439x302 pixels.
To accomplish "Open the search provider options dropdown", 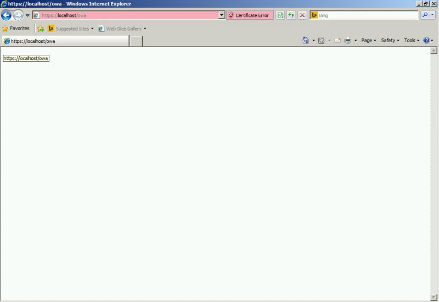I will point(432,15).
